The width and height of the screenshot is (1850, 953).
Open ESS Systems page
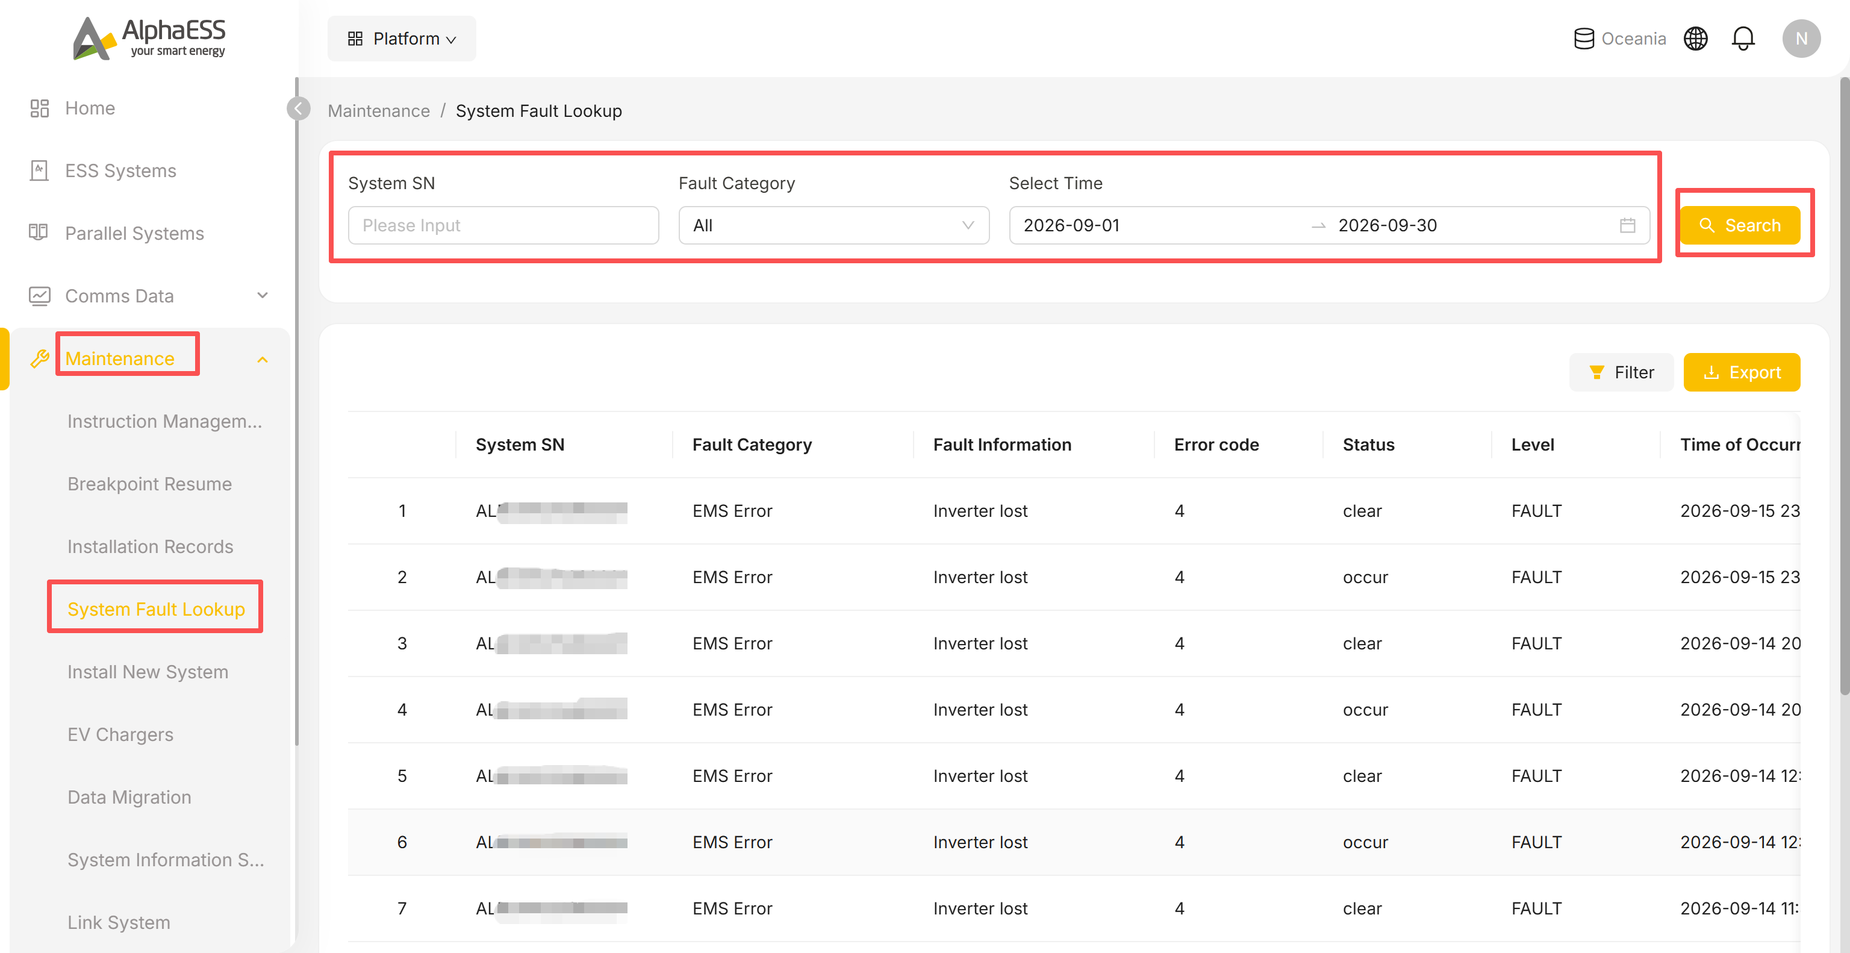(x=120, y=171)
